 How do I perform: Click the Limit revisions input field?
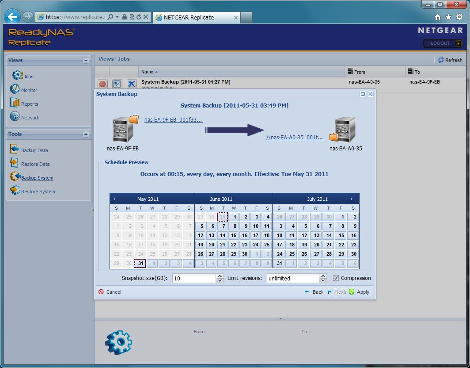(292, 278)
